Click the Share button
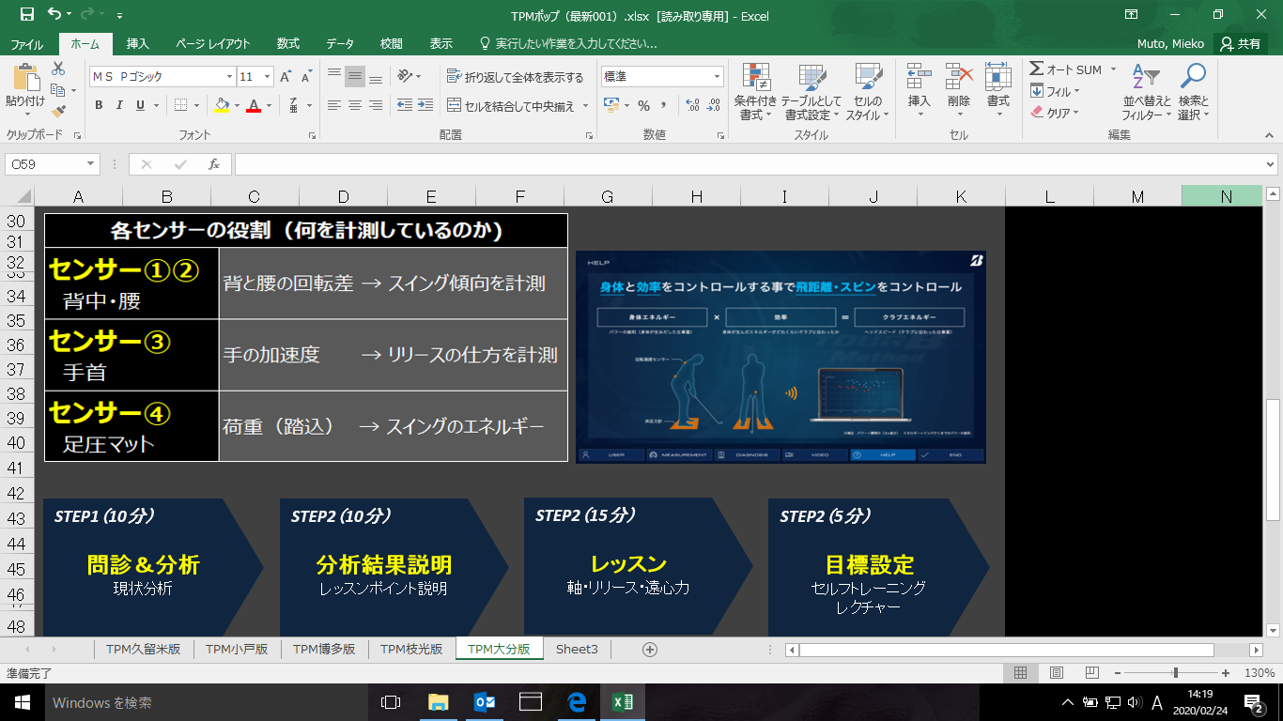Screen dimensions: 1283x721 click(x=1240, y=44)
